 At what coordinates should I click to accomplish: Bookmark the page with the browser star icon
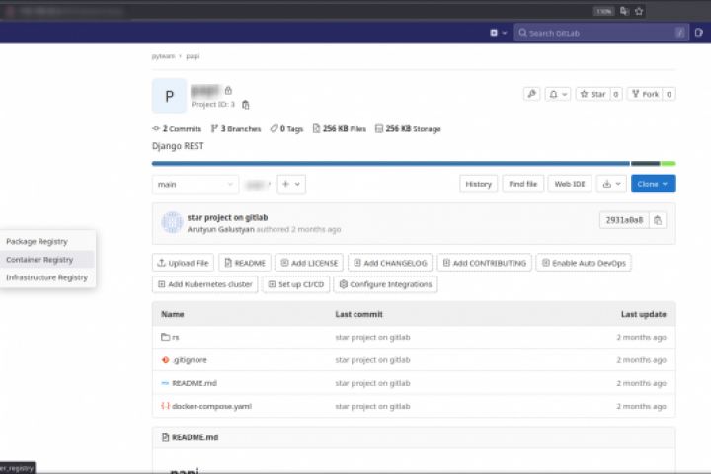point(639,11)
